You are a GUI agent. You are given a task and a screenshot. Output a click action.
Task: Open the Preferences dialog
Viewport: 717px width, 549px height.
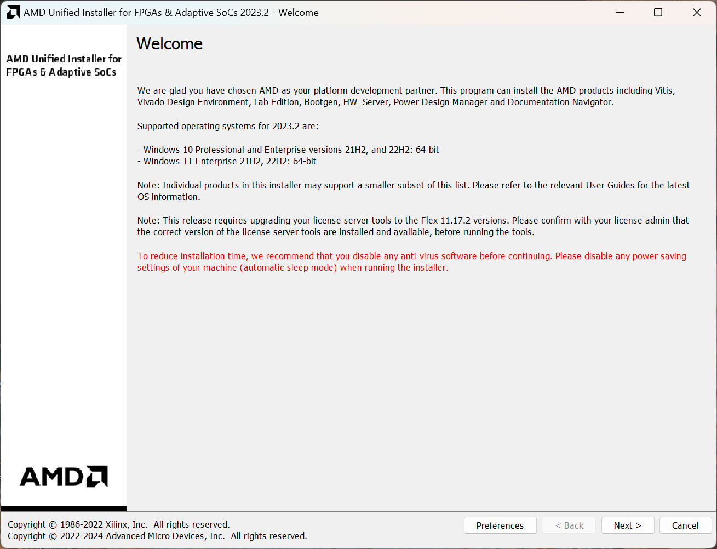pyautogui.click(x=500, y=525)
